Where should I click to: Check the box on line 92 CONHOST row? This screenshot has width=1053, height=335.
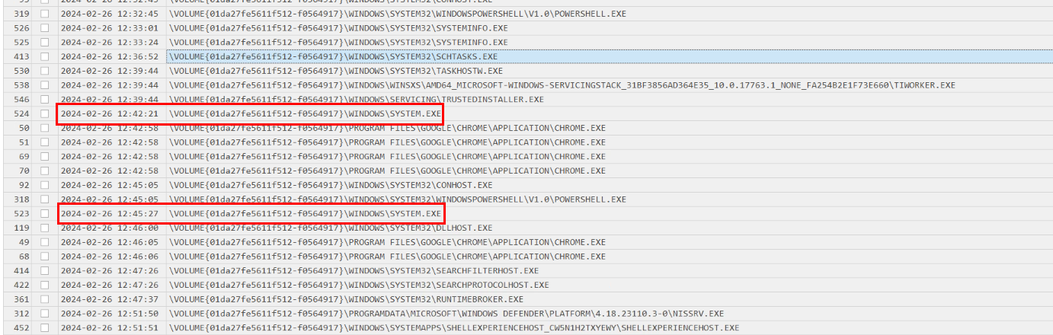click(x=44, y=185)
